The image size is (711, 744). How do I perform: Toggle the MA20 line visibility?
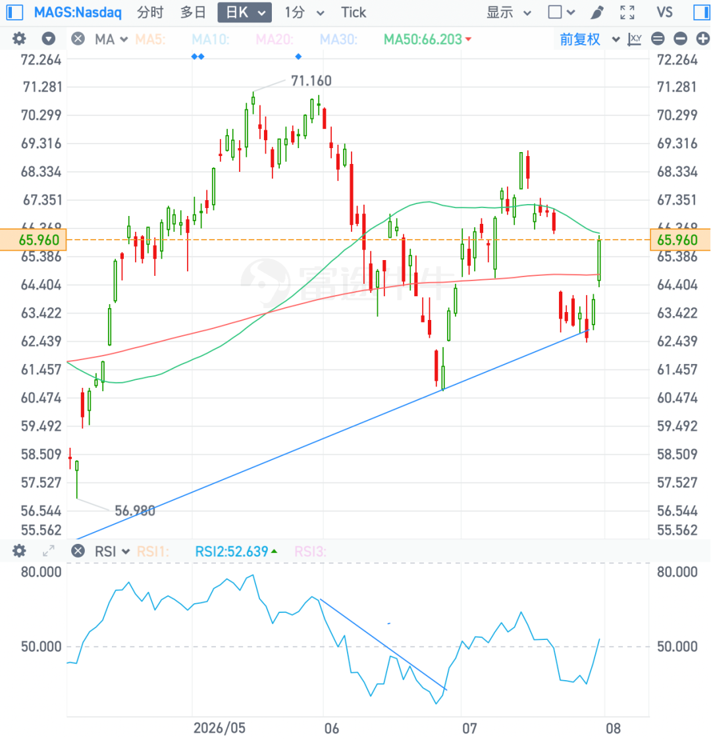point(275,39)
